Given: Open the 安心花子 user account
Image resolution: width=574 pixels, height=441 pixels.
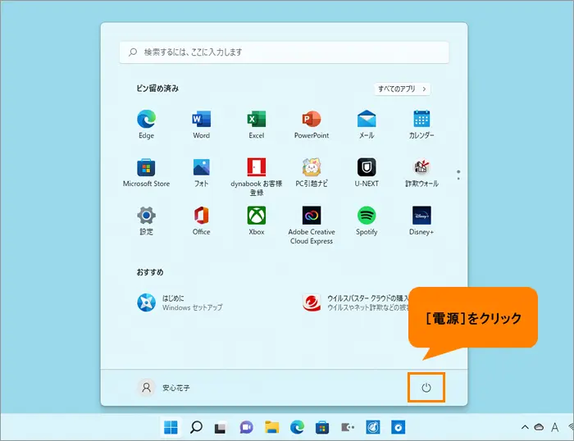Looking at the screenshot, I should (x=164, y=388).
